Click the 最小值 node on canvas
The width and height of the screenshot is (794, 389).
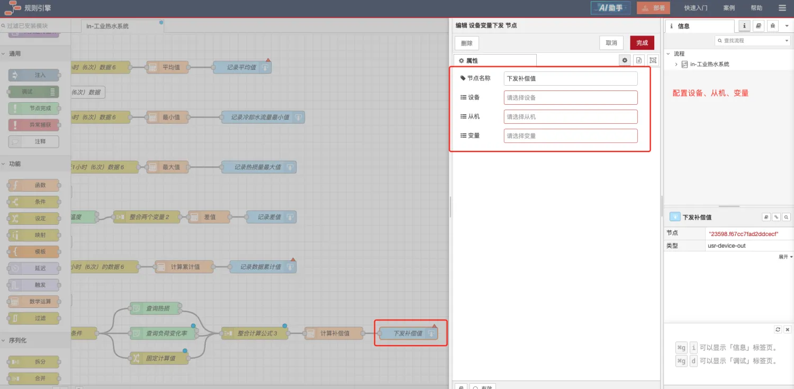pos(167,117)
